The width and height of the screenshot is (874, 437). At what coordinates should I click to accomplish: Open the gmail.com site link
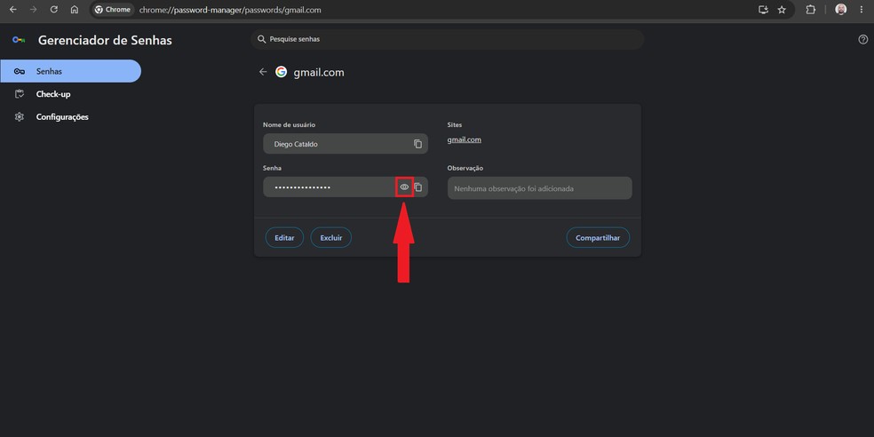[x=465, y=140]
